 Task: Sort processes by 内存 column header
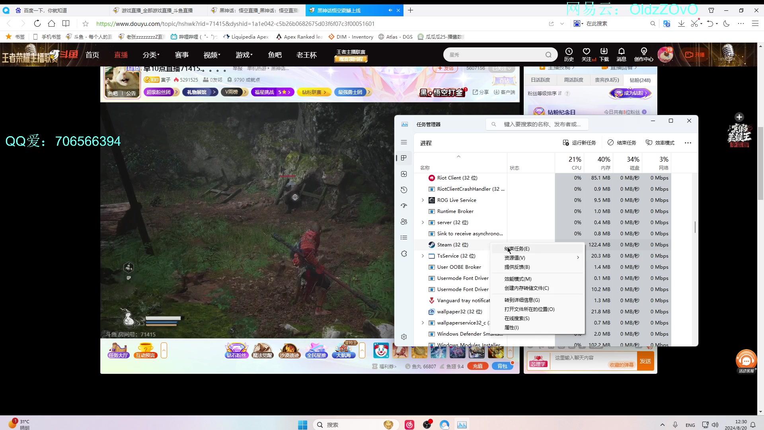coord(599,163)
